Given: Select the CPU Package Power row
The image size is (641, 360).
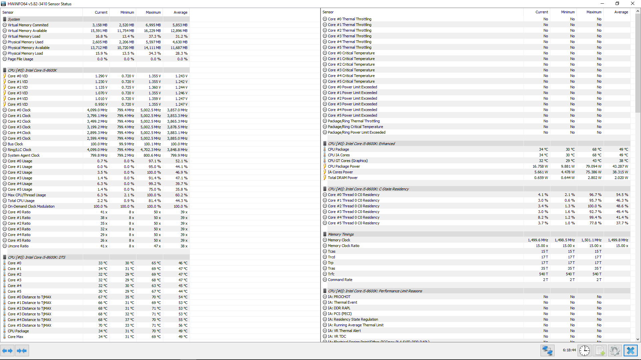Looking at the screenshot, I should click(344, 166).
